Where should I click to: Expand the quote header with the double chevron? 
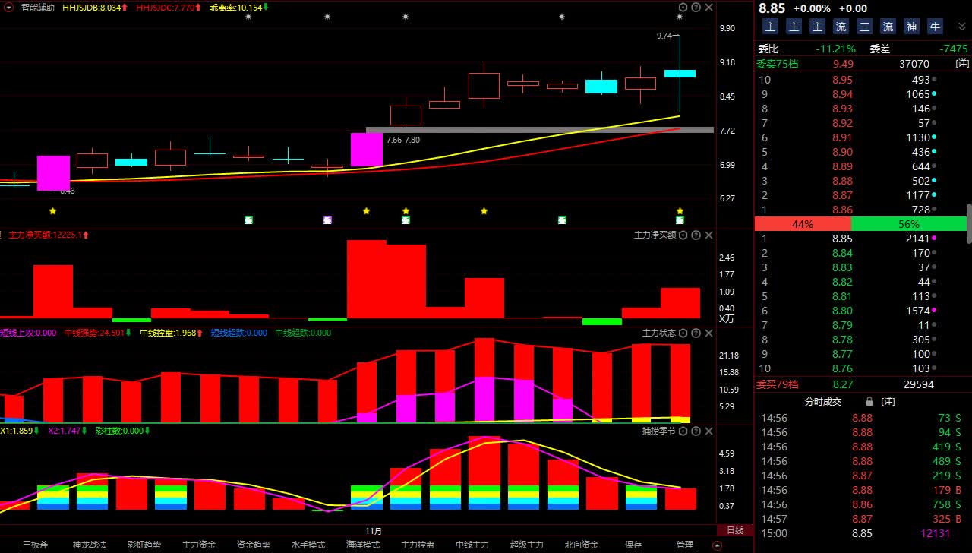click(x=962, y=27)
